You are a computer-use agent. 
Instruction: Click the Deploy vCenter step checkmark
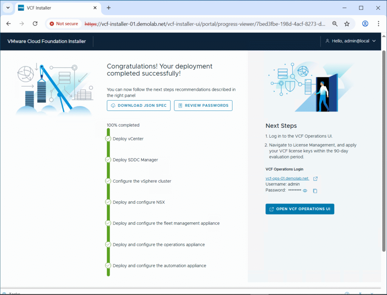pos(108,139)
